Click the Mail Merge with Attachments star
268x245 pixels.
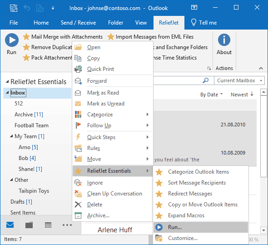pos(26,37)
